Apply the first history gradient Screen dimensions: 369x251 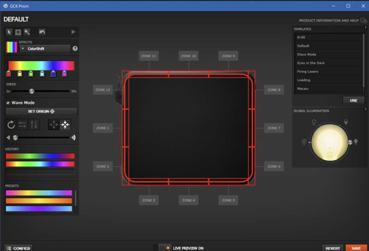click(40, 156)
